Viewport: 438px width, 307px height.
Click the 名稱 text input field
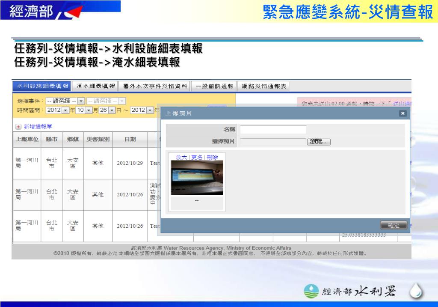click(x=273, y=129)
